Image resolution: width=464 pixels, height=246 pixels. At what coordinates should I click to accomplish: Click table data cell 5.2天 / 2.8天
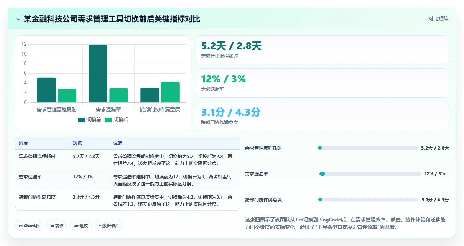pyautogui.click(x=86, y=157)
